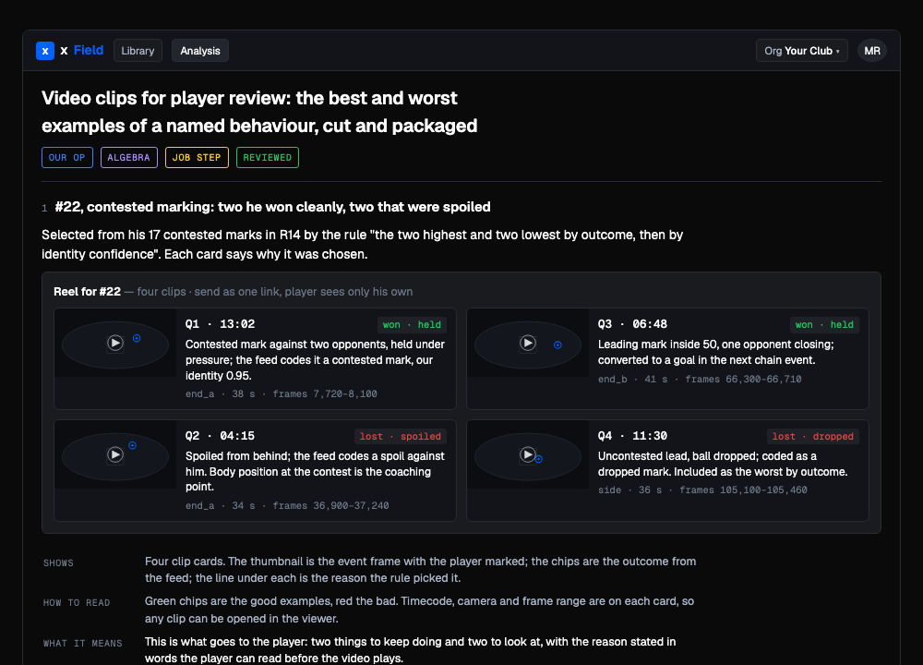Click the REVIEWED tag

[268, 157]
